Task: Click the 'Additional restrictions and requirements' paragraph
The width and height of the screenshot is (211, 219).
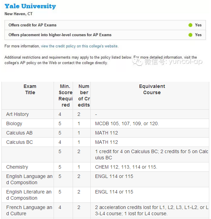Action: [x=101, y=60]
